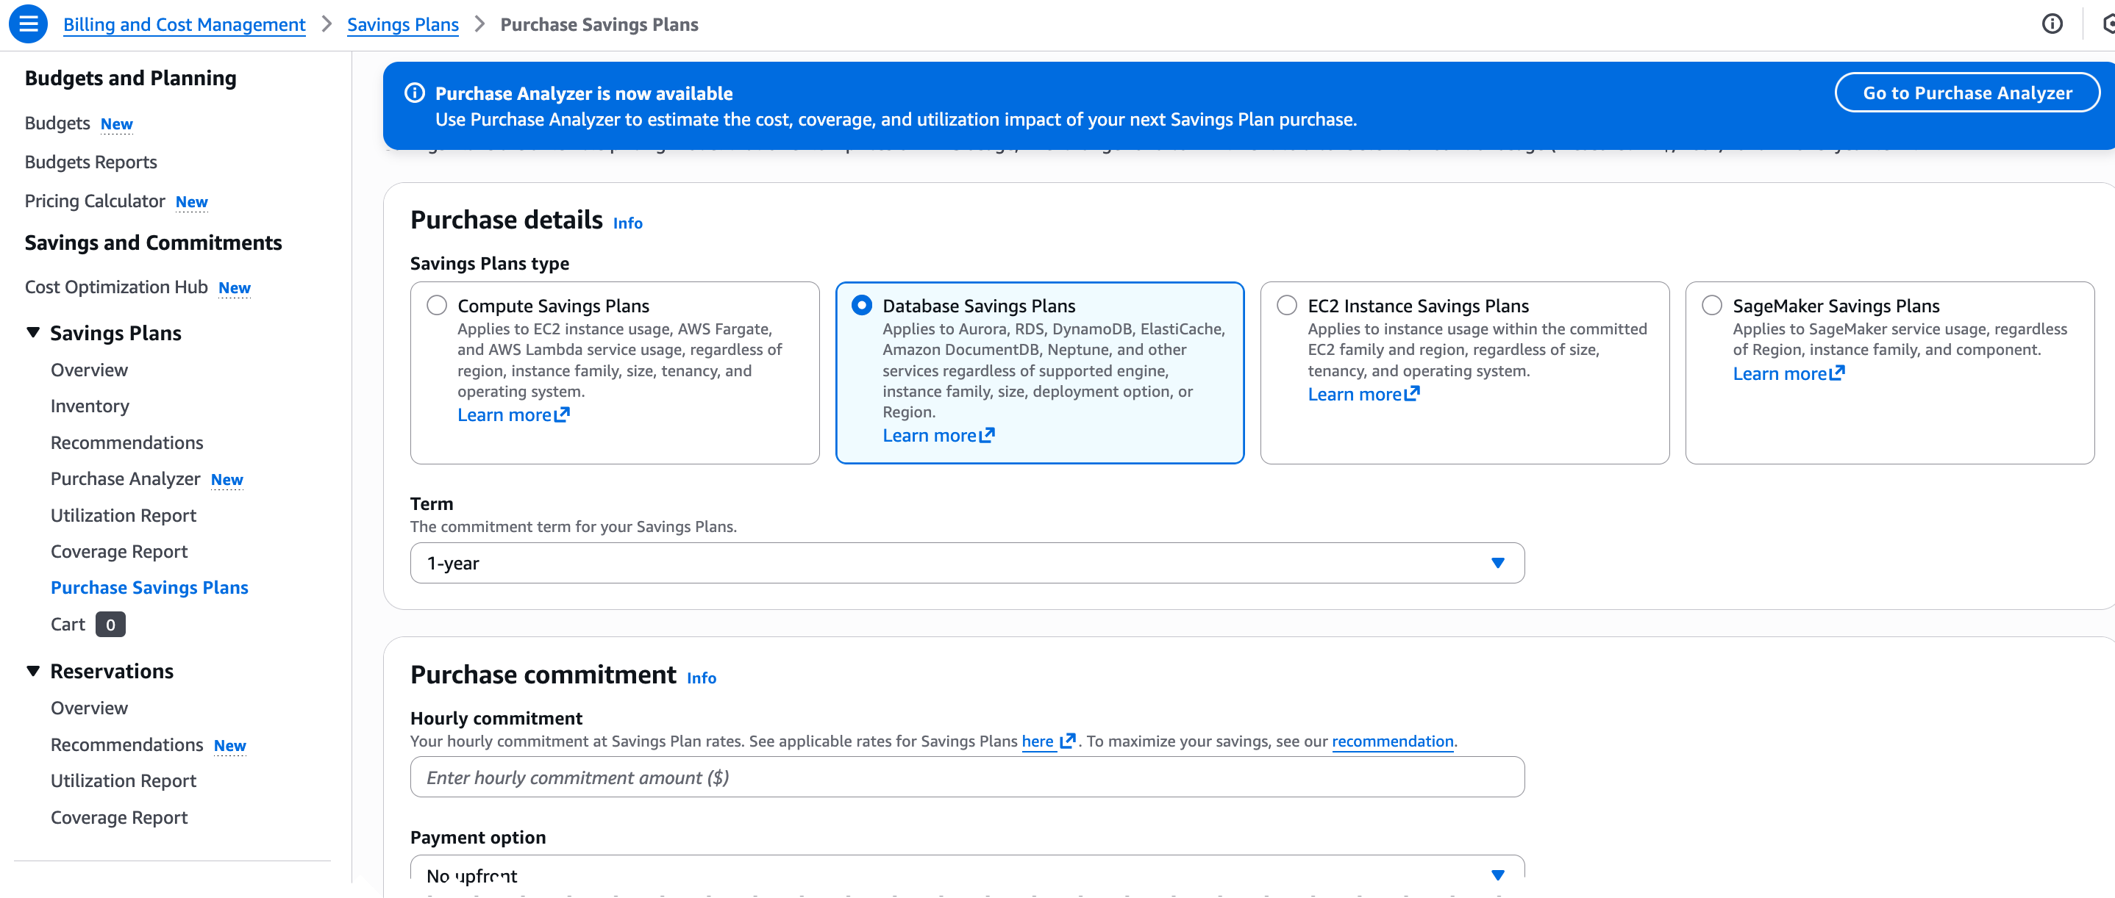The width and height of the screenshot is (2115, 898).
Task: Click the Info link next to Purchase details
Action: coord(627,222)
